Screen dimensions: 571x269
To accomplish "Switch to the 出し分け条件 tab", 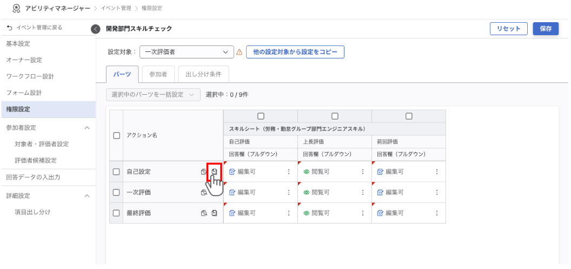I will click(x=203, y=74).
